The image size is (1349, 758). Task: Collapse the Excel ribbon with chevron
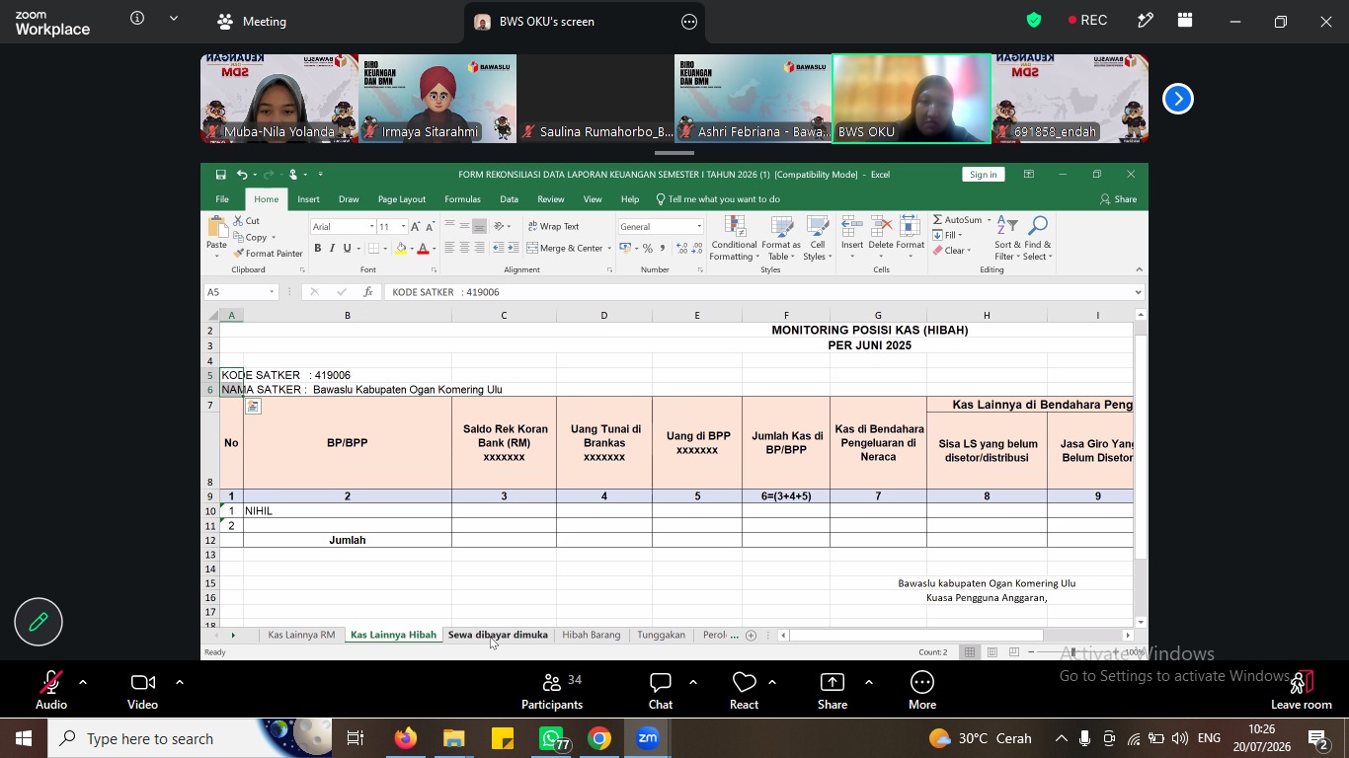point(1139,269)
